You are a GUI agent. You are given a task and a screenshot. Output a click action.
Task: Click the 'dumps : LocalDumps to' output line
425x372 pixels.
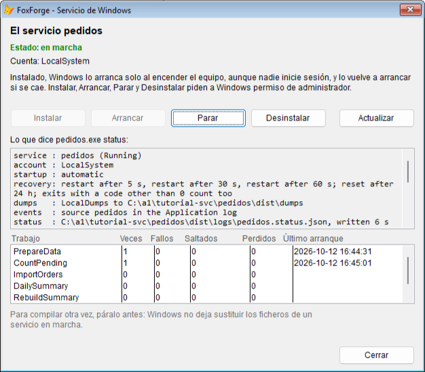tap(159, 203)
